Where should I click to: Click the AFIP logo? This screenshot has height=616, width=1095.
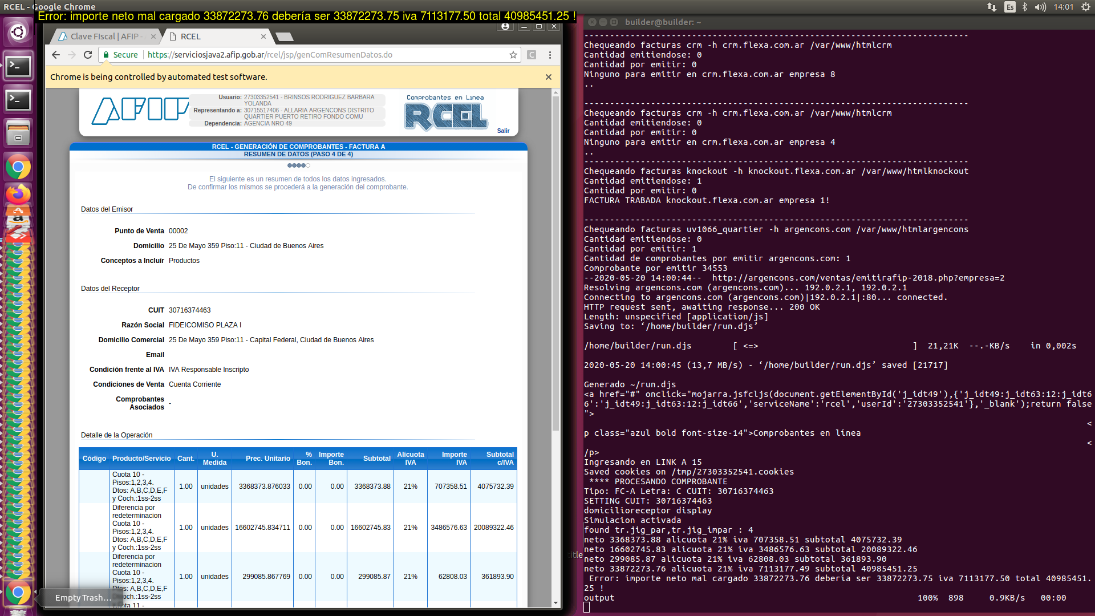pyautogui.click(x=140, y=111)
